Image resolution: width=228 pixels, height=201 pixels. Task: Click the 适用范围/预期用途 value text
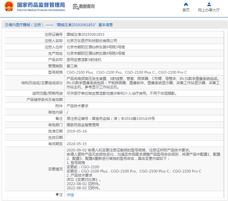pos(122,93)
